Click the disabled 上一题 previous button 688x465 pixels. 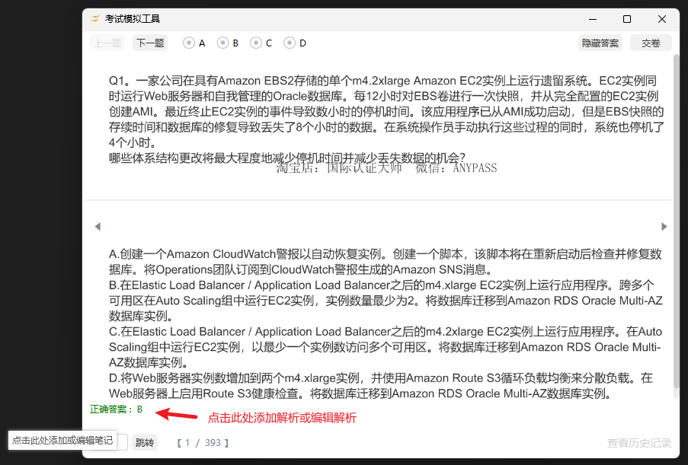click(x=107, y=43)
